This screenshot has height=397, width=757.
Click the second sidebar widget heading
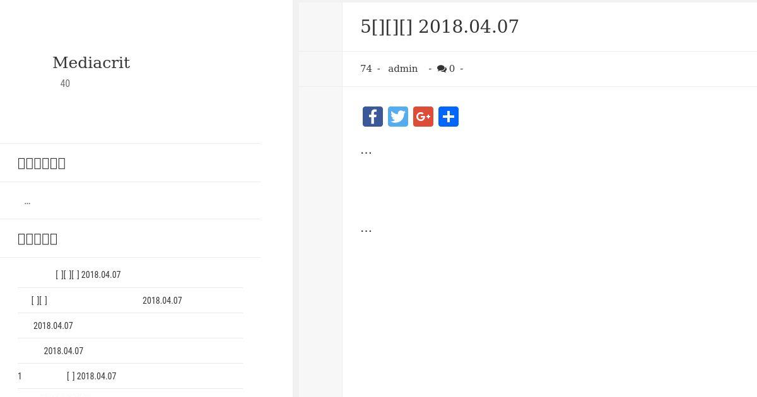[x=38, y=239]
